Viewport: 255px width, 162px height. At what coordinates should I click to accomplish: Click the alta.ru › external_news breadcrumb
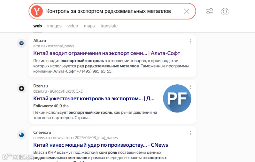coord(54,46)
